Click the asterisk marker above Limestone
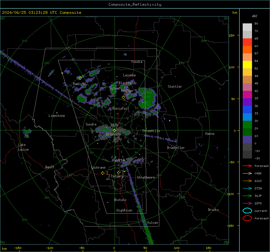Screen dimensions: 270x252 coord(57,113)
